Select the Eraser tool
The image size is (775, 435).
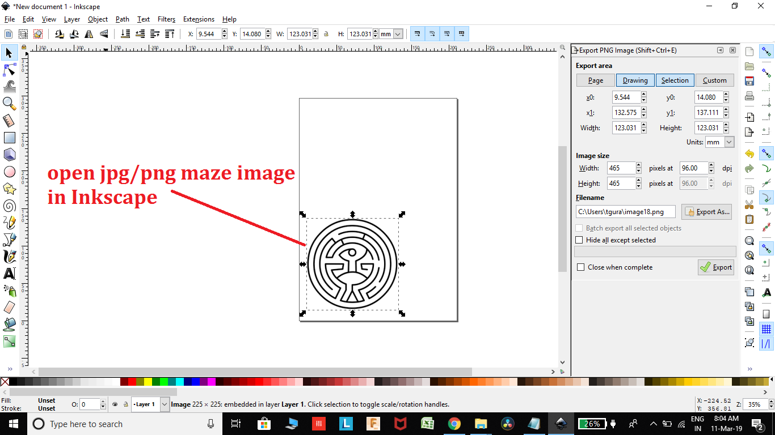[x=10, y=308]
